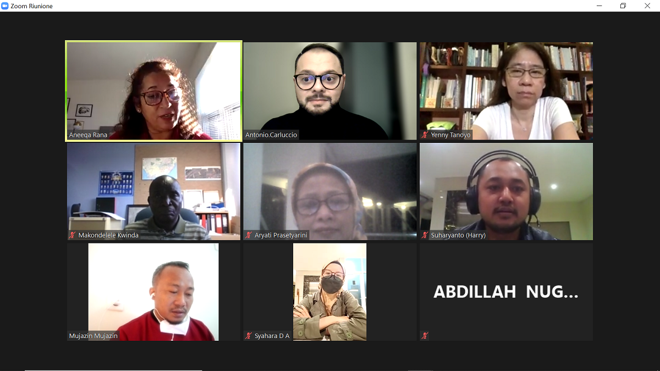Click muted mic icon next to Aryati Prasetyarini
Viewport: 660px width, 371px height.
click(x=249, y=235)
